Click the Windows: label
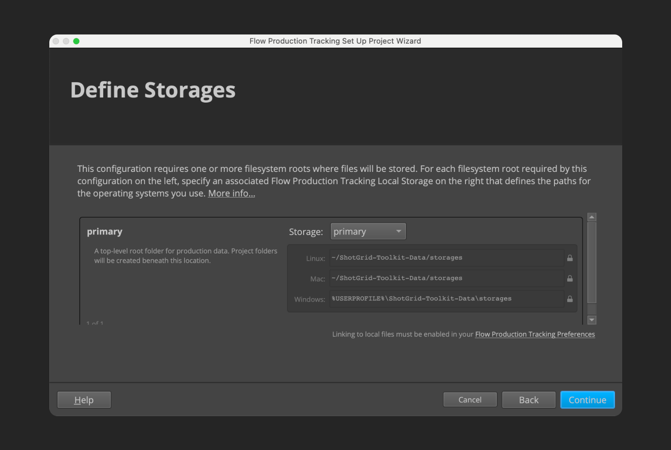 tap(310, 299)
